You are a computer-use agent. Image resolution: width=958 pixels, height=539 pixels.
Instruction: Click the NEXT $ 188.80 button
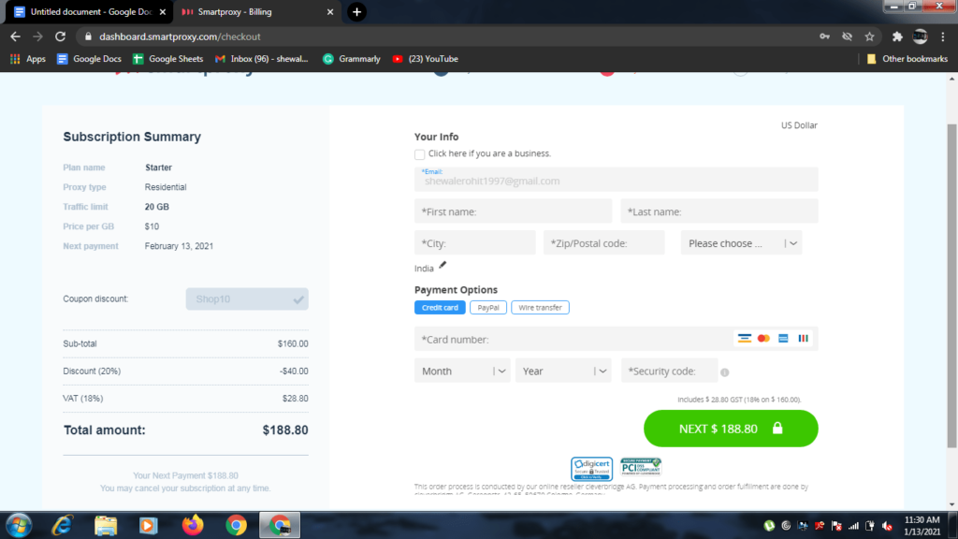point(731,429)
